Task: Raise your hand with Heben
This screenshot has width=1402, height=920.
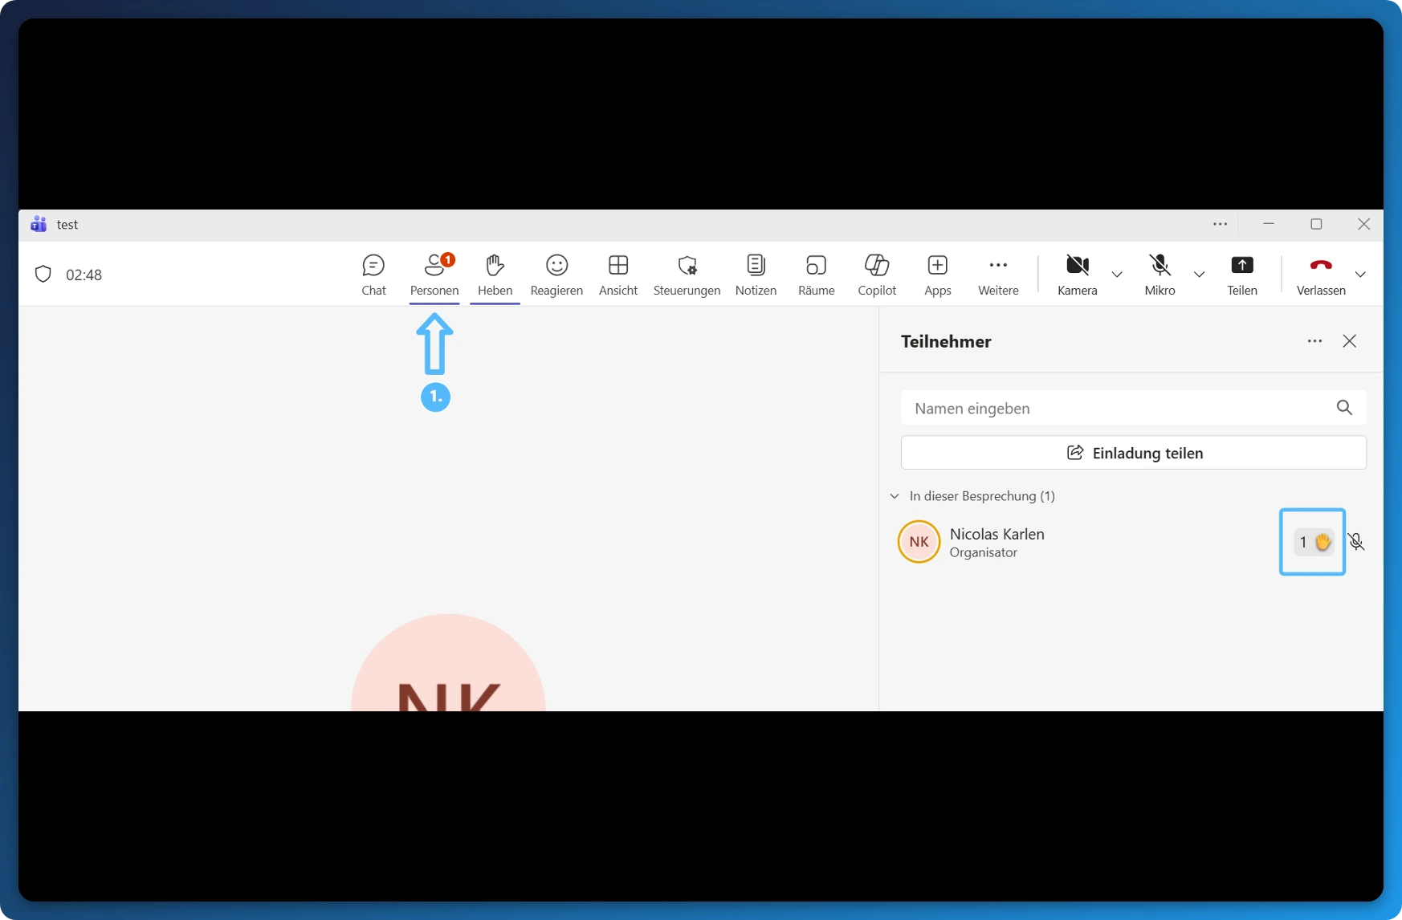Action: click(495, 274)
